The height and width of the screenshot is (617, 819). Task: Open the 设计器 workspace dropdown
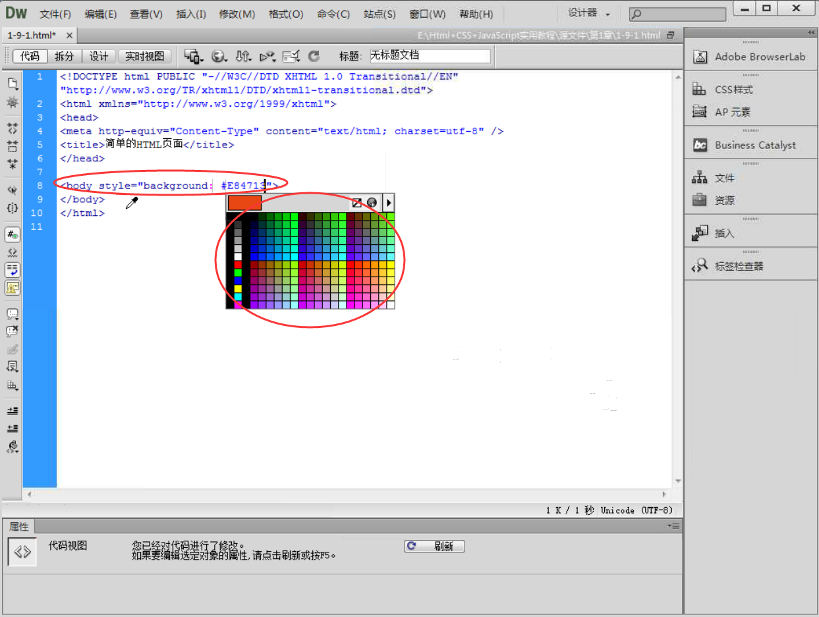pyautogui.click(x=589, y=13)
